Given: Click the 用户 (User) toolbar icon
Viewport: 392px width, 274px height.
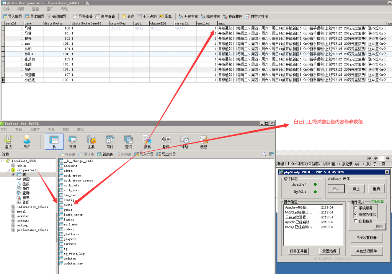Looking at the screenshot, I should coord(27,141).
